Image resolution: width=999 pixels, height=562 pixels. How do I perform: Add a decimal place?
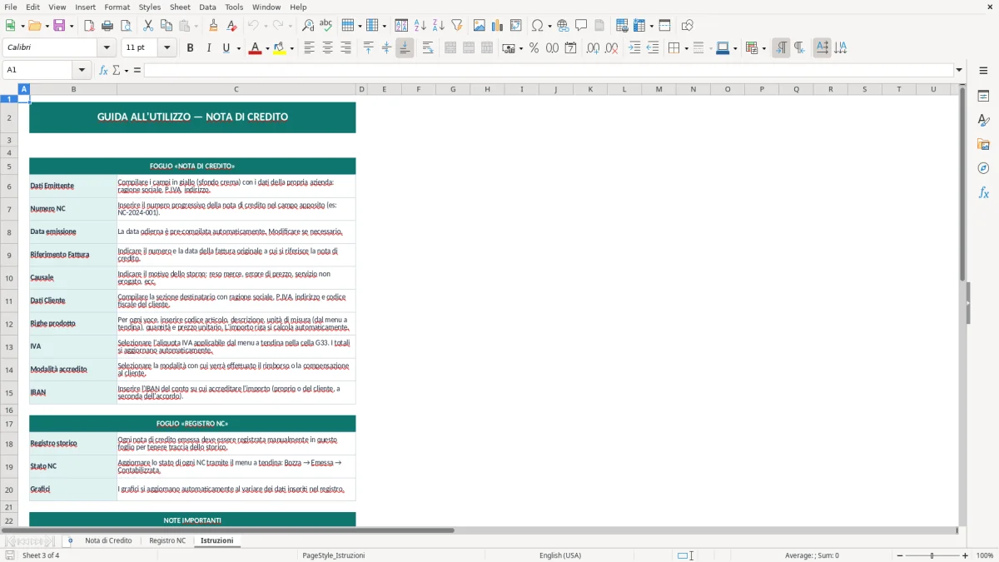click(593, 48)
